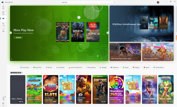This screenshot has width=177, height=107.
Task: Open the Scorn cover in the sale banner
Action: click(x=164, y=23)
